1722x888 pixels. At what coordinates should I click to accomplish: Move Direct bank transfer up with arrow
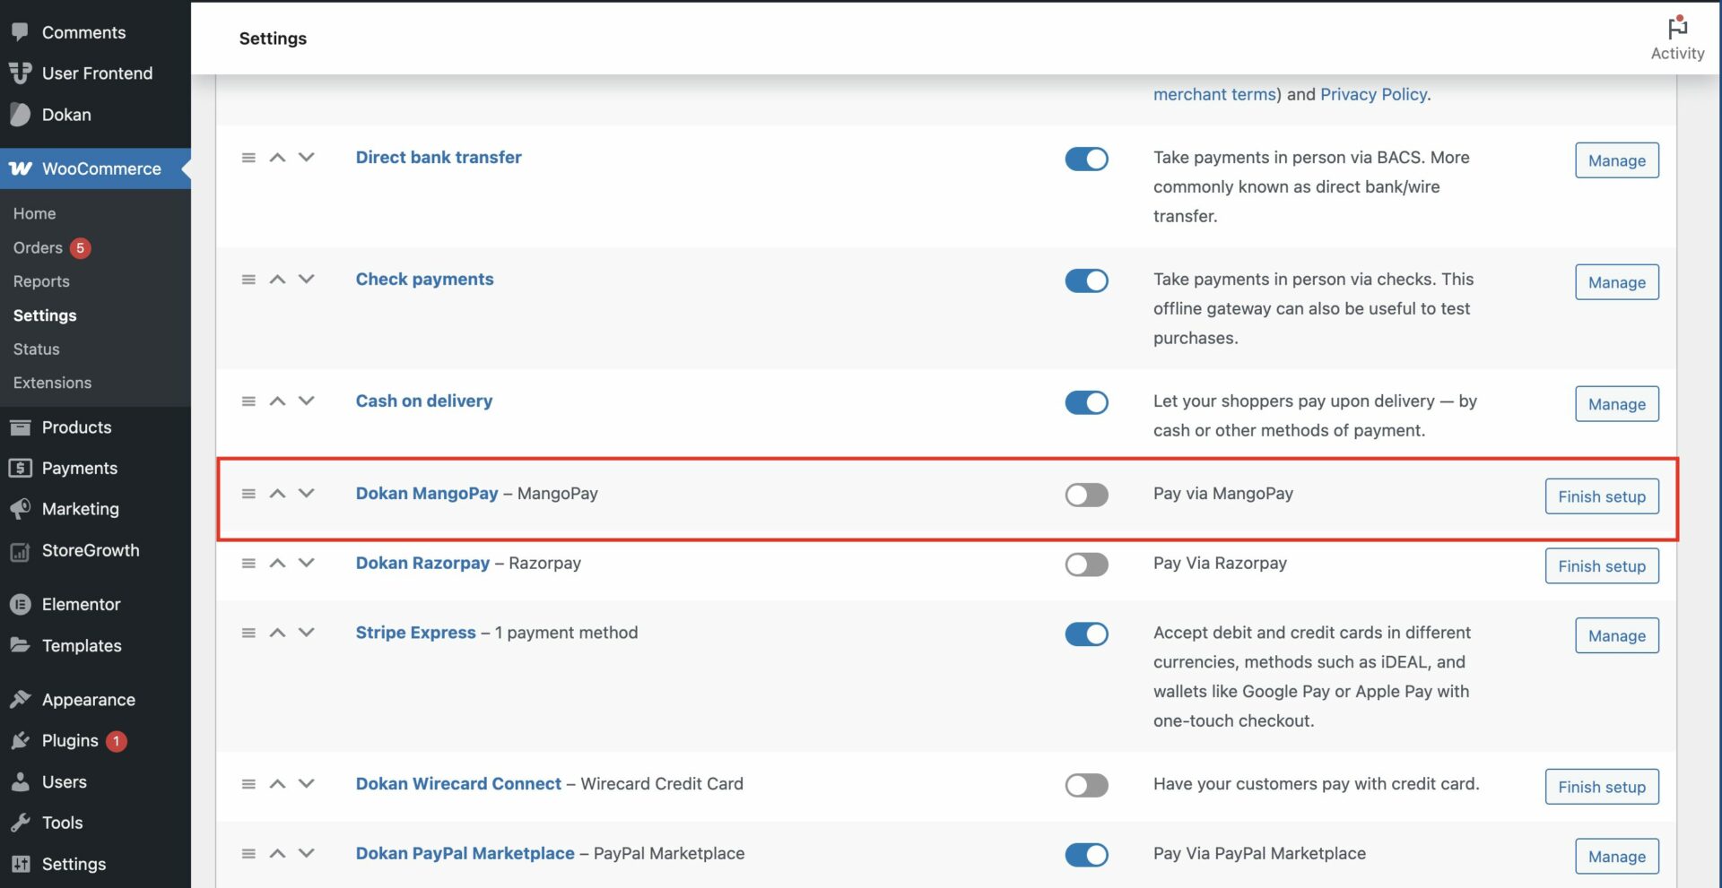[277, 158]
